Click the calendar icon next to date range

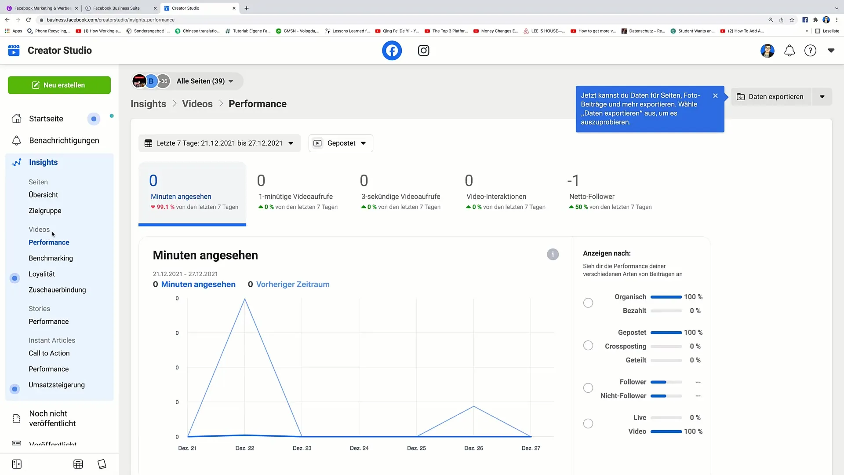(149, 143)
